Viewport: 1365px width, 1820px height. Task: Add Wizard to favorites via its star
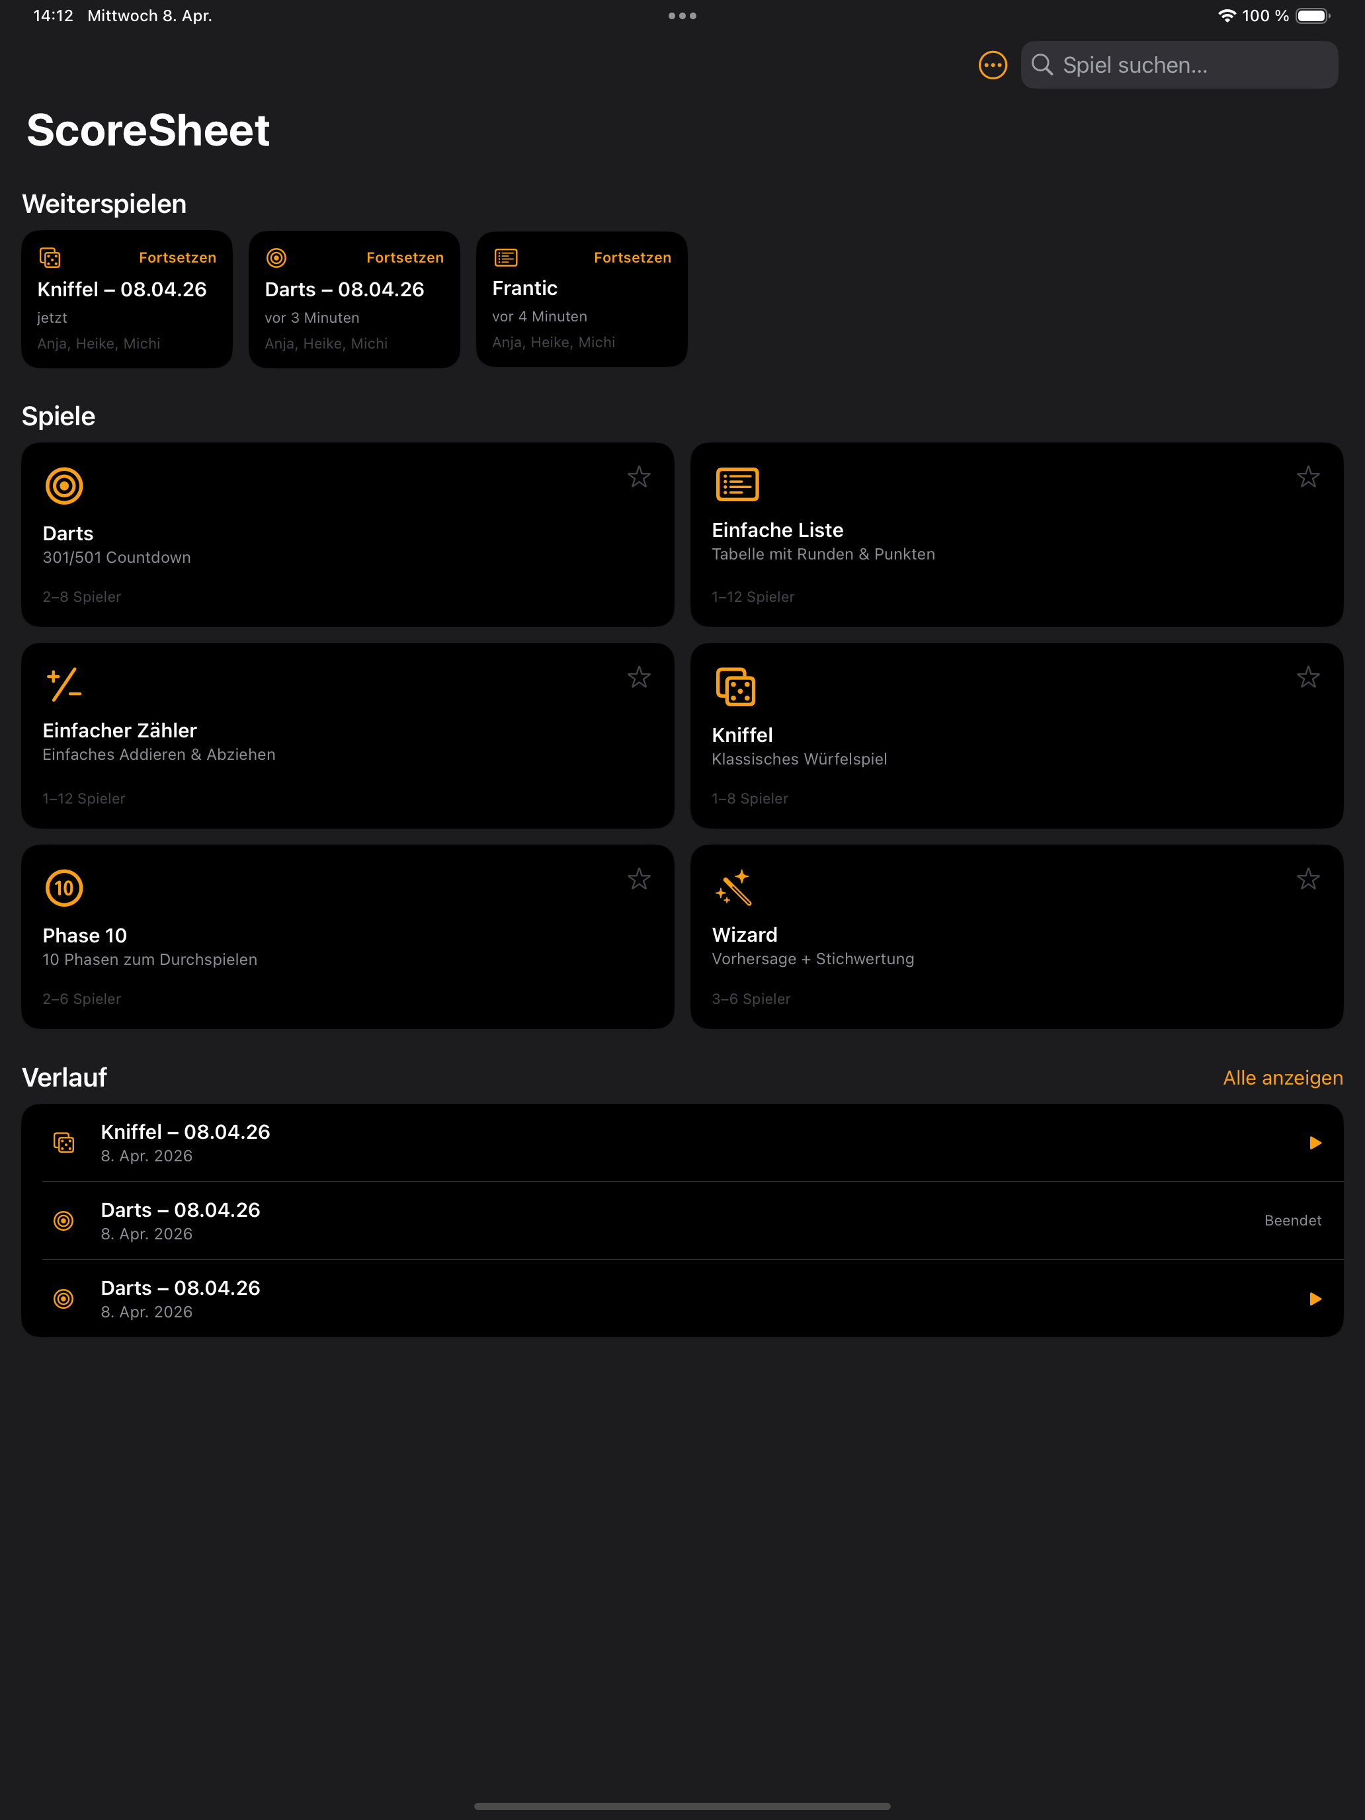[x=1307, y=879]
